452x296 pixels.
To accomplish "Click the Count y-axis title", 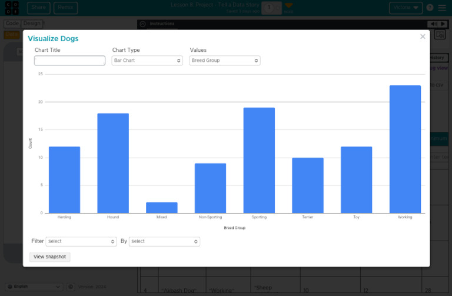I will point(30,144).
